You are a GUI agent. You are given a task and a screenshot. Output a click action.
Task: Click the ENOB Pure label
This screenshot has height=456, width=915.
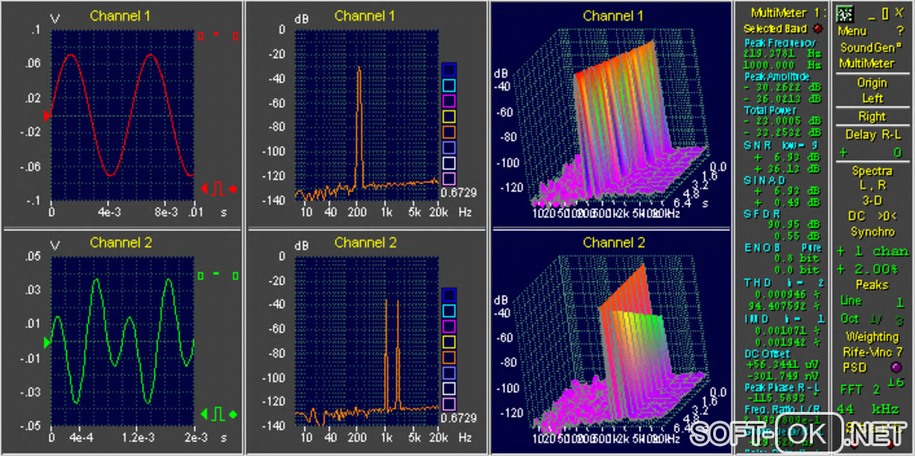tap(782, 247)
